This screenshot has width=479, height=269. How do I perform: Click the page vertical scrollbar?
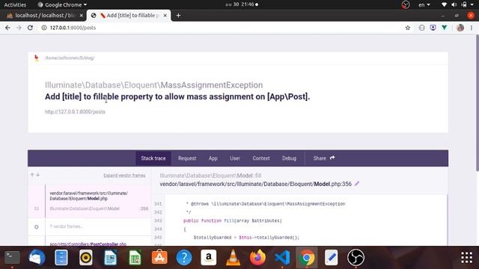pyautogui.click(x=478, y=103)
